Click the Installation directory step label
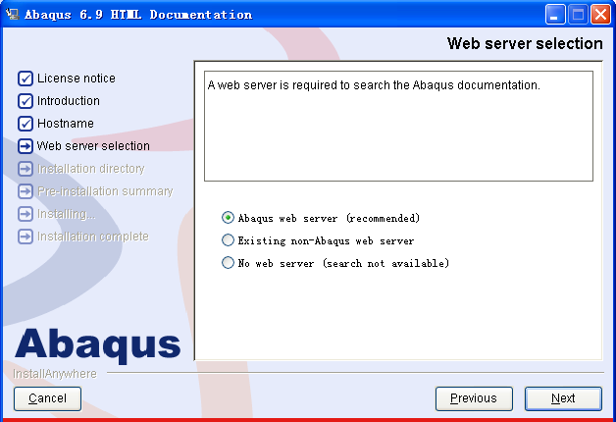Screen dimensions: 616x422 click(x=91, y=169)
